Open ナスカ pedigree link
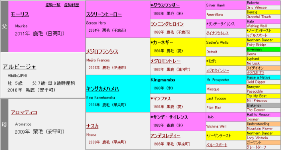 (92, 126)
